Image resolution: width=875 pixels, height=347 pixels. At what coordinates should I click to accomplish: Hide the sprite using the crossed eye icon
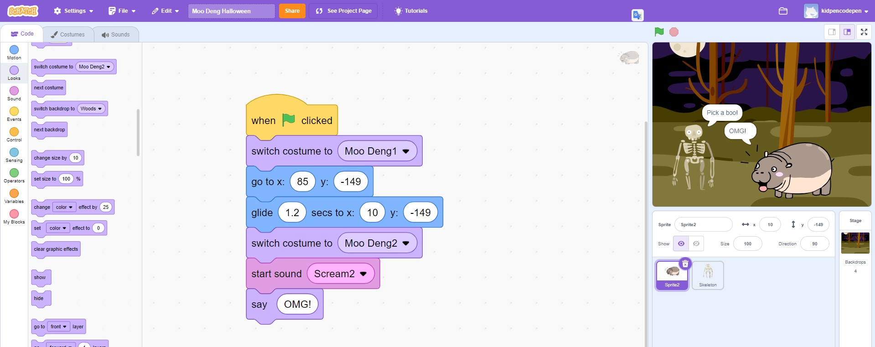tap(696, 243)
